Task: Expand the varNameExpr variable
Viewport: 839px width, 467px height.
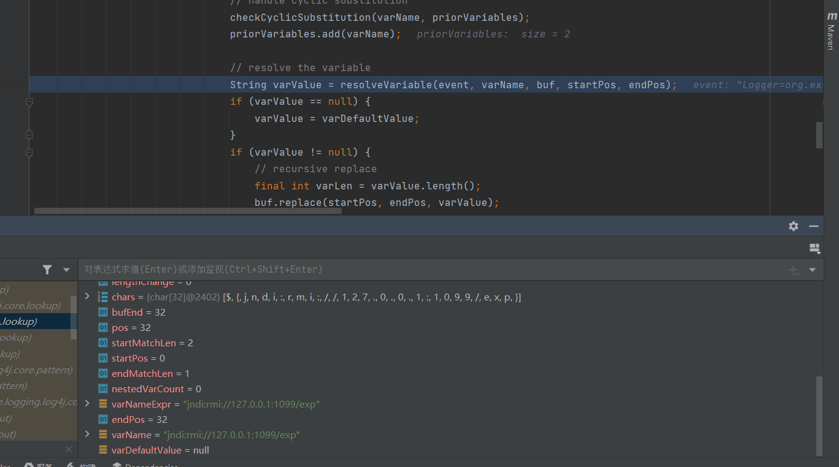Action: (87, 404)
